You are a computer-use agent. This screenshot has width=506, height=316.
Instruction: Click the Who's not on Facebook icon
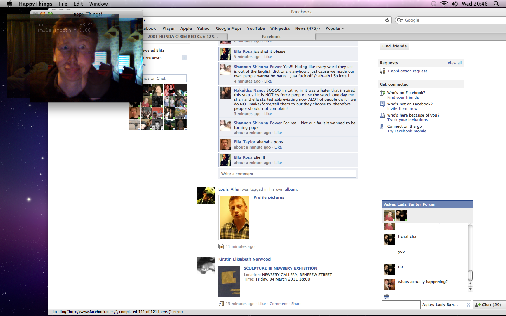click(382, 104)
